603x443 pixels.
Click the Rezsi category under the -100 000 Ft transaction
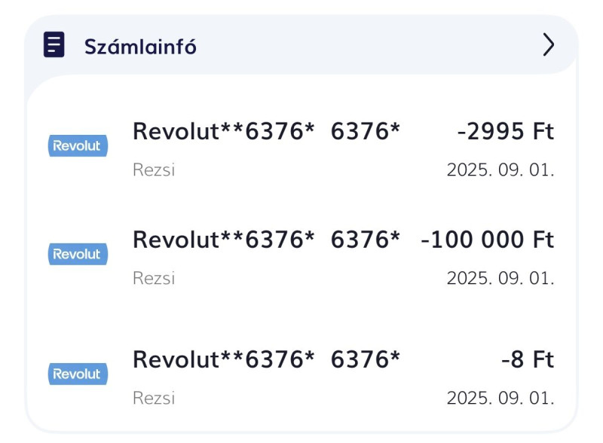pyautogui.click(x=154, y=278)
